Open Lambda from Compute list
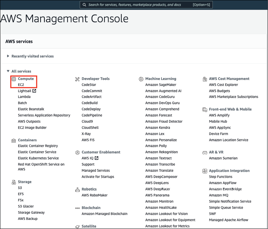268x229 pixels. pos(24,97)
